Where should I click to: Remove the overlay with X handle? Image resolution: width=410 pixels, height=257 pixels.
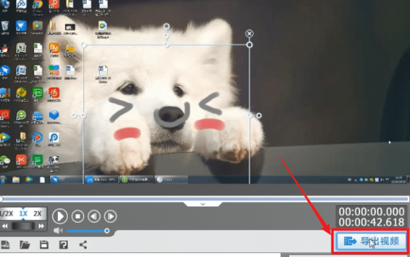click(x=249, y=33)
